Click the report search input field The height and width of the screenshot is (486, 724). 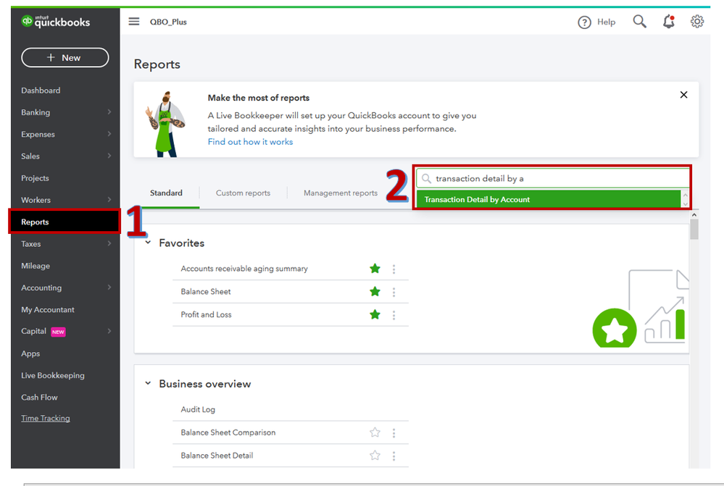point(552,178)
